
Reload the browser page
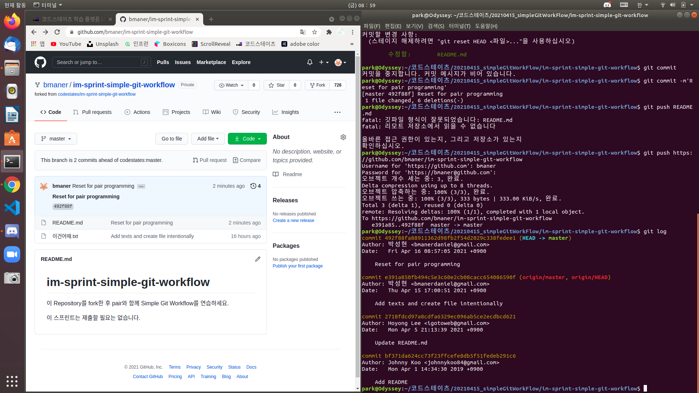tap(57, 32)
